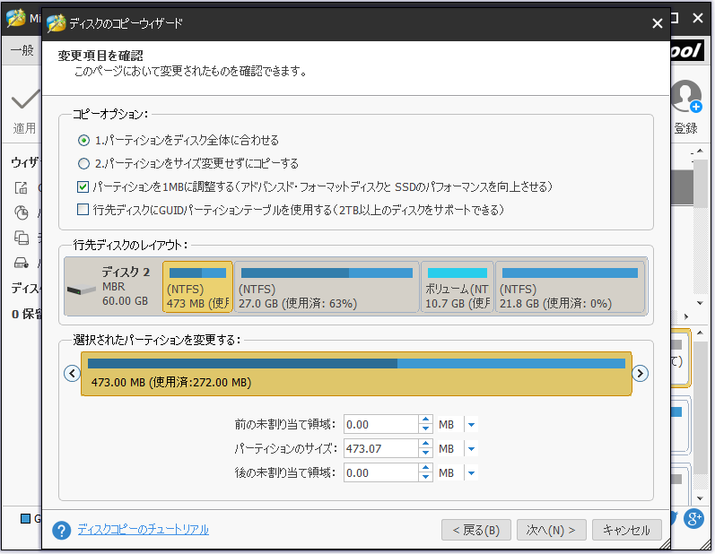Click the partition size input showing 473.07
The height and width of the screenshot is (554, 715).
pos(380,449)
